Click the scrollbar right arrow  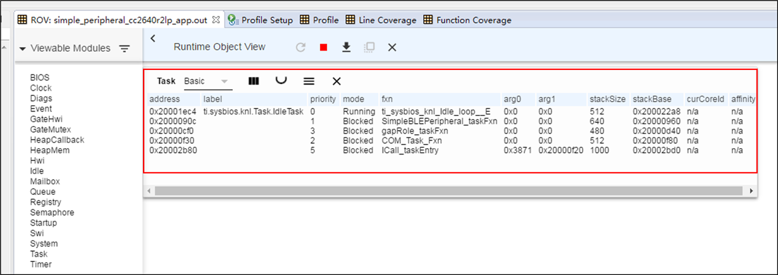(751, 190)
